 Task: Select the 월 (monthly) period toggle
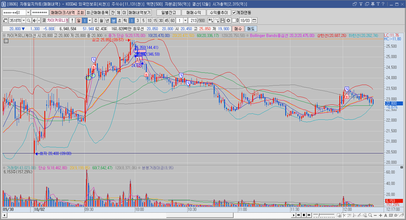pos(102,20)
